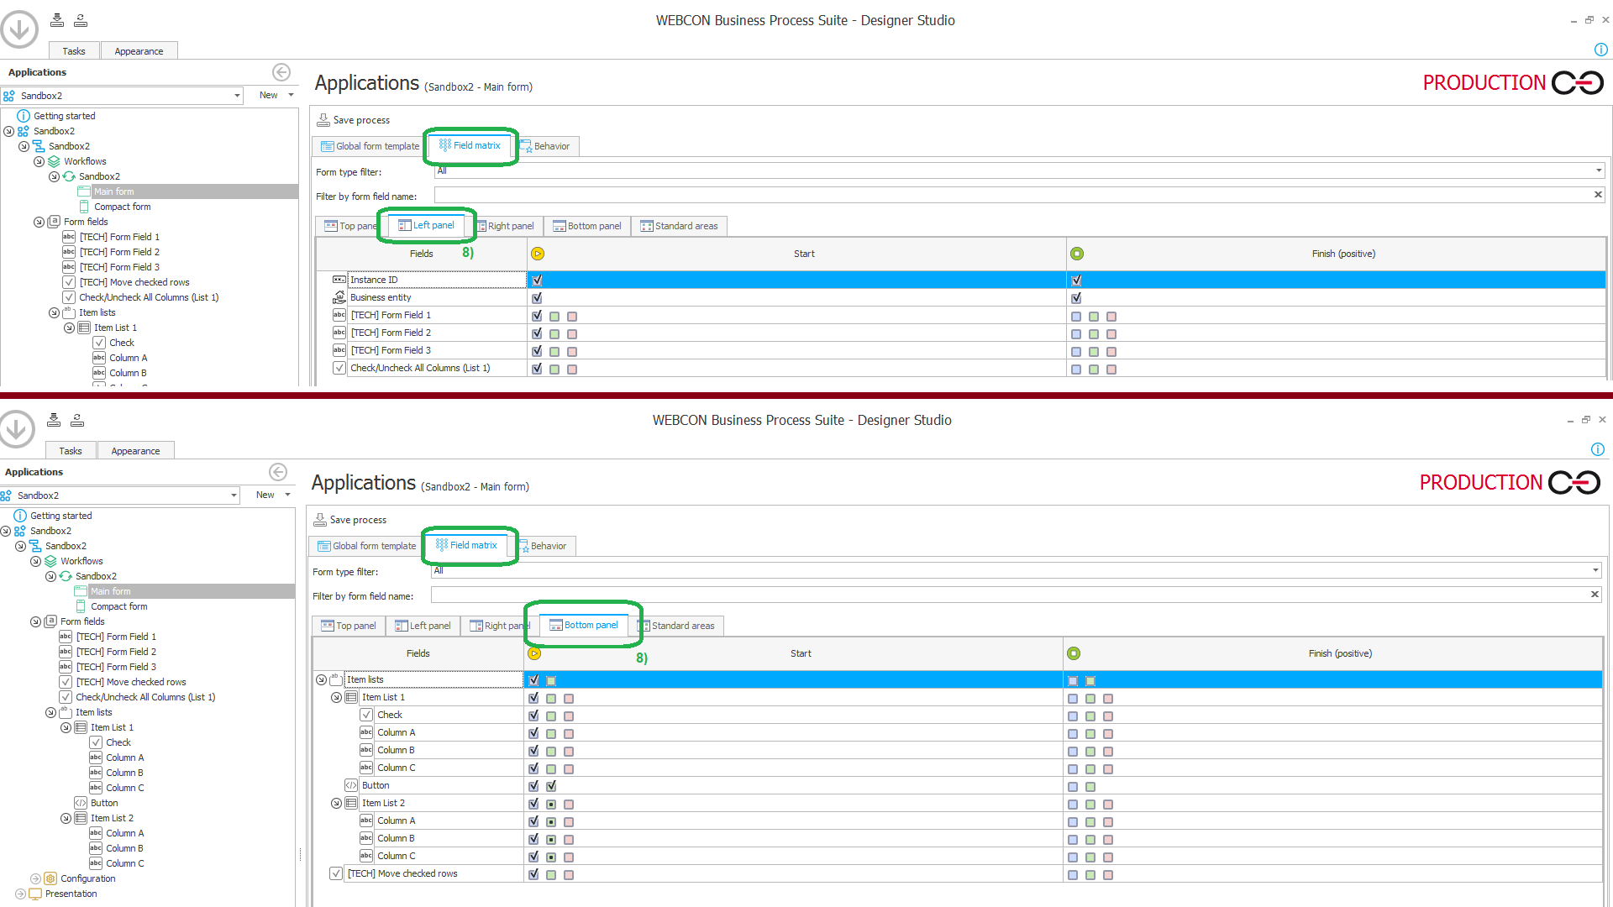Click Save process icon in upper window
The image size is (1613, 907).
point(323,120)
